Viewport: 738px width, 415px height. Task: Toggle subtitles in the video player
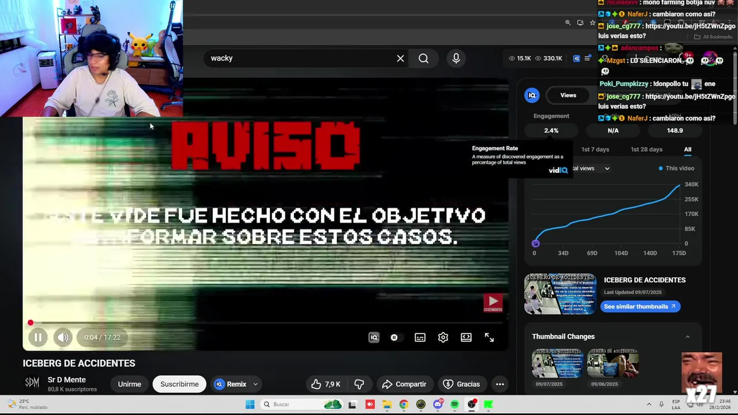coord(420,338)
